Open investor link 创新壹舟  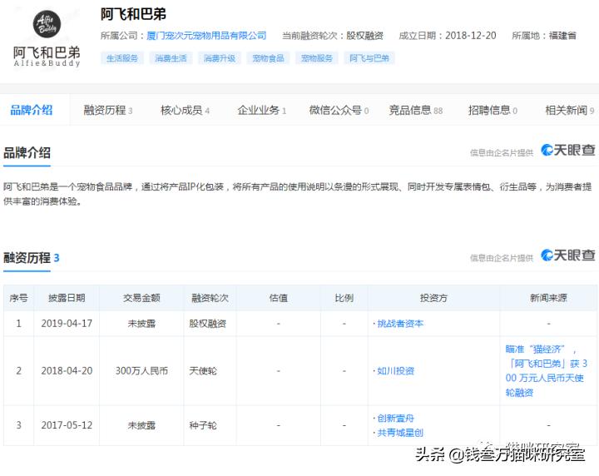pos(396,418)
